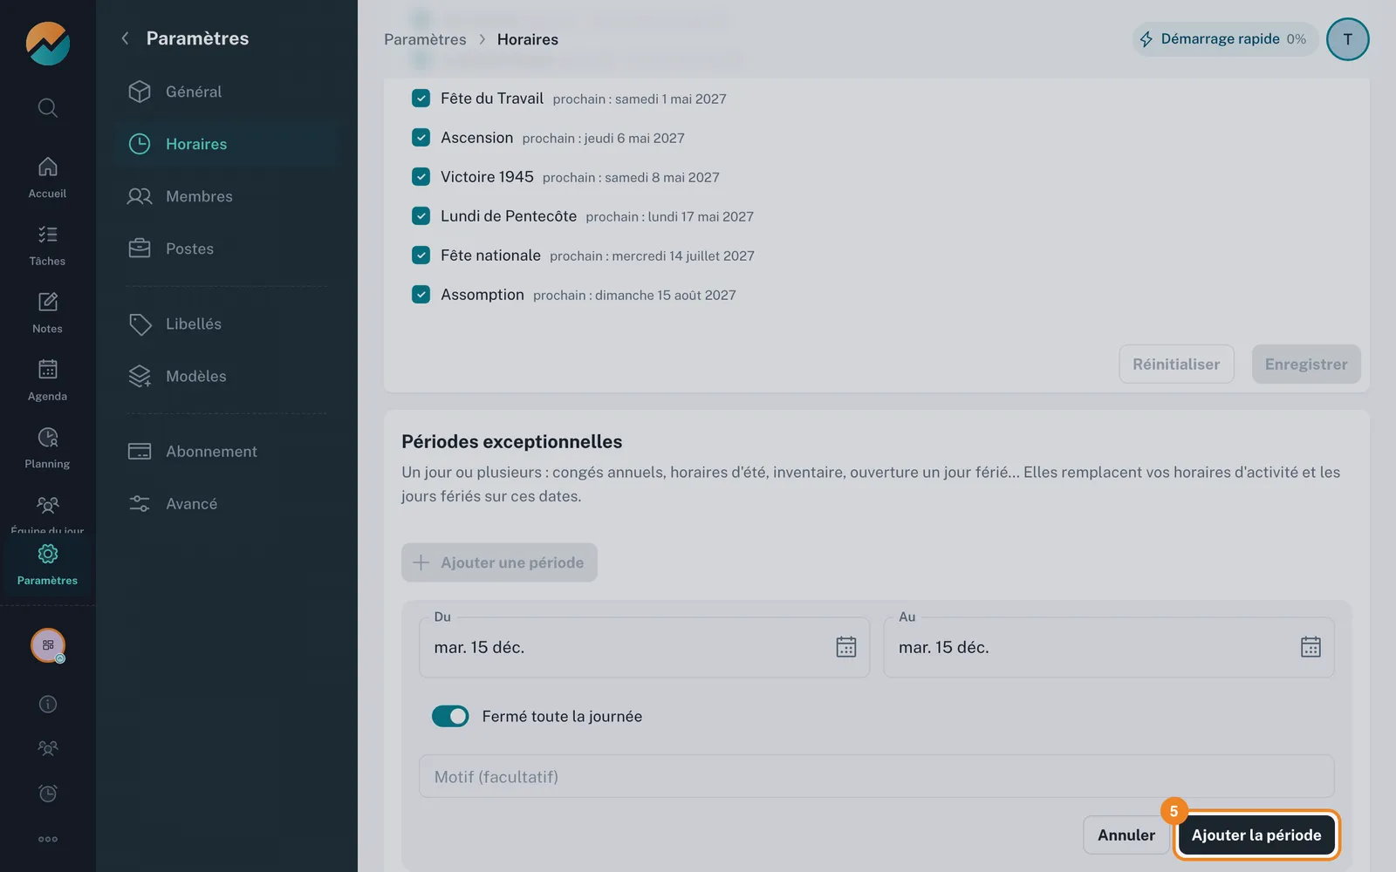Uncheck the Ascension holiday checkbox
1396x872 pixels.
coord(421,138)
